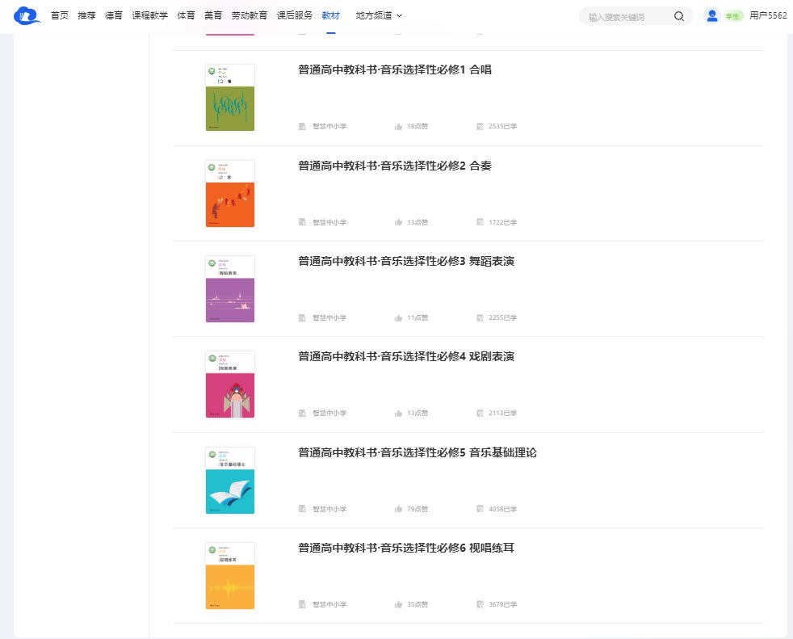Screen dimensions: 793x639
Task: Click the 用户5562 username
Action: tap(767, 15)
